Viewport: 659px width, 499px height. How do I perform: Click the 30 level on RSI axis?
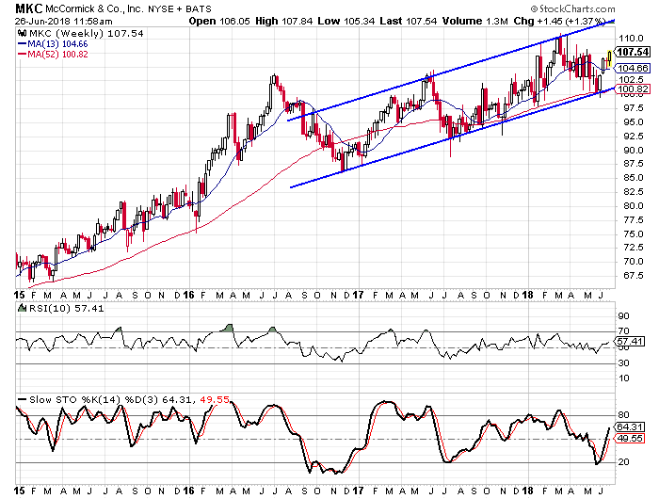[623, 362]
